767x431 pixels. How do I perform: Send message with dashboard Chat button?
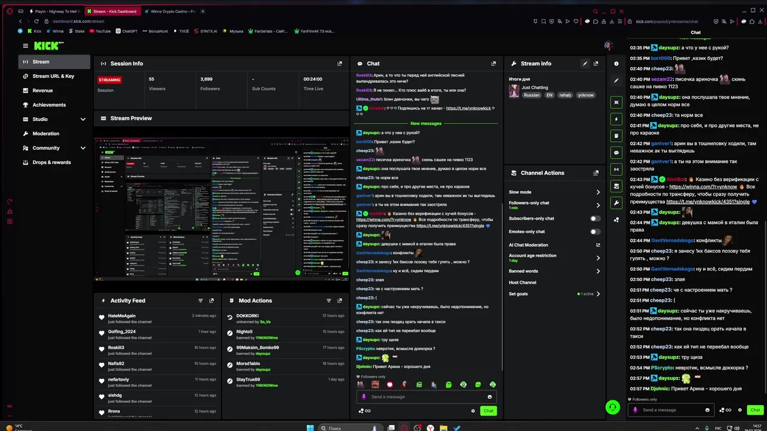(x=488, y=411)
